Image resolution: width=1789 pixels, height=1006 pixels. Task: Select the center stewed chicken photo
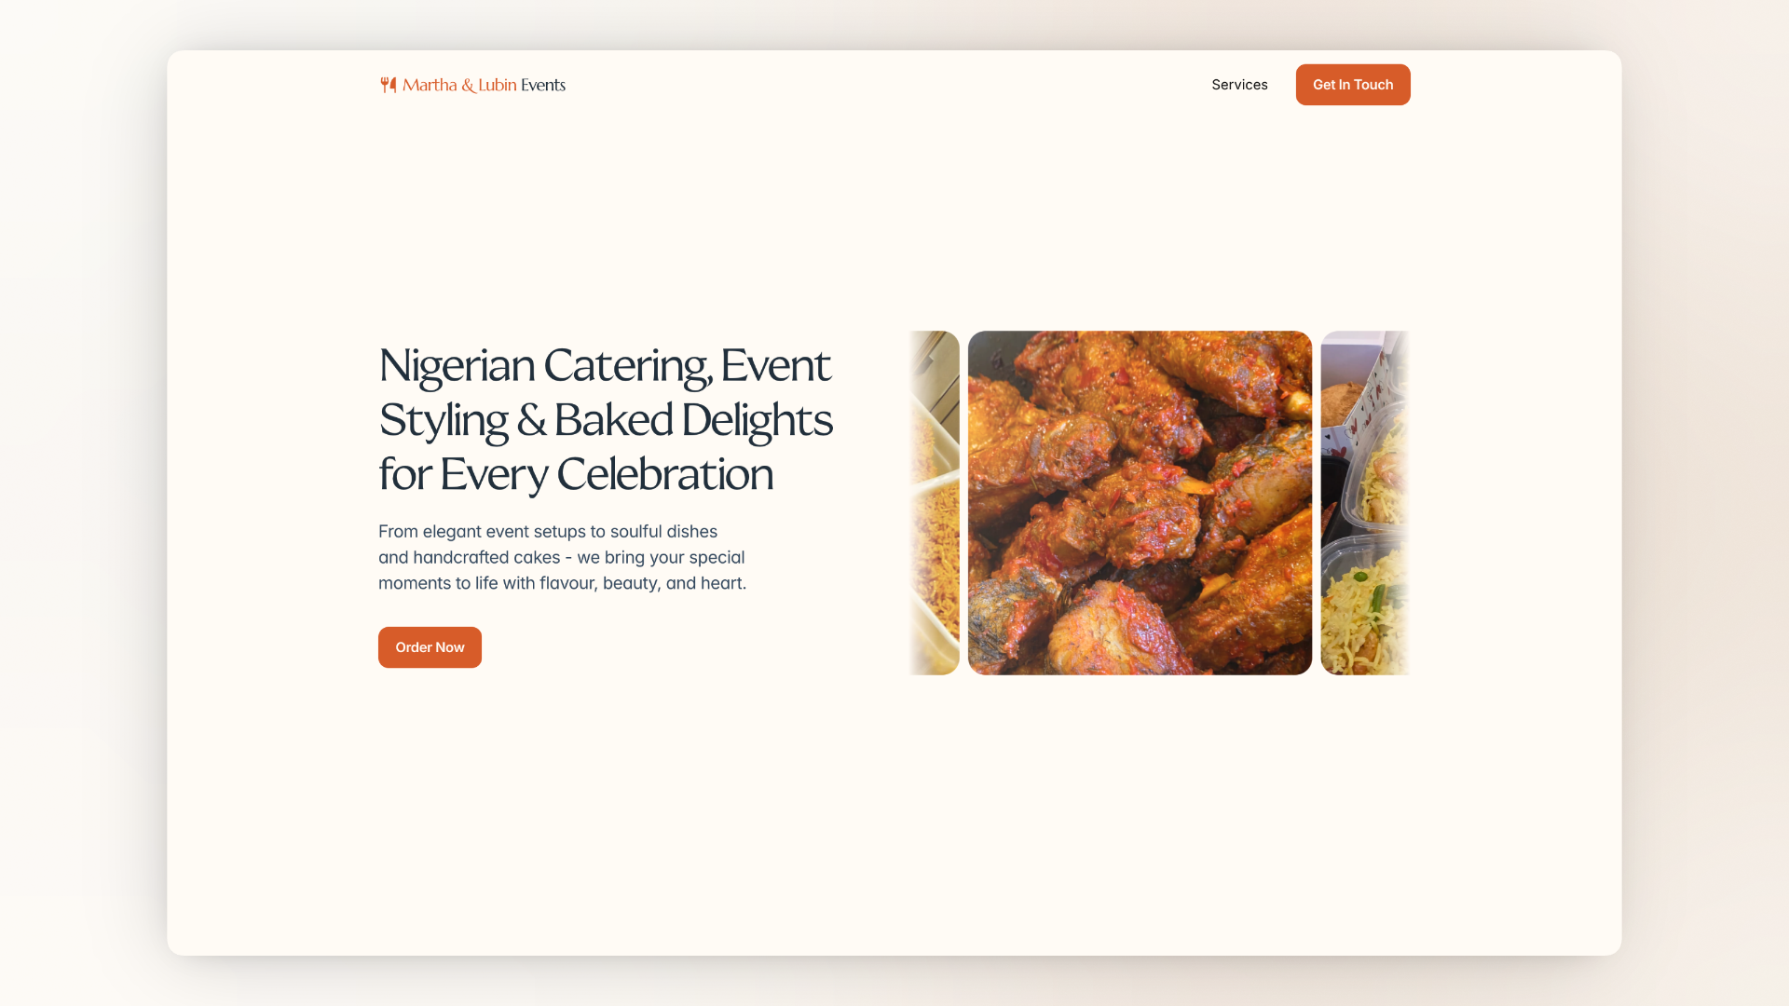pos(1140,503)
